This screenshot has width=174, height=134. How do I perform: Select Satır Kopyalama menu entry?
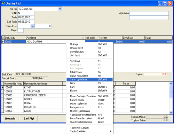coord(89,79)
